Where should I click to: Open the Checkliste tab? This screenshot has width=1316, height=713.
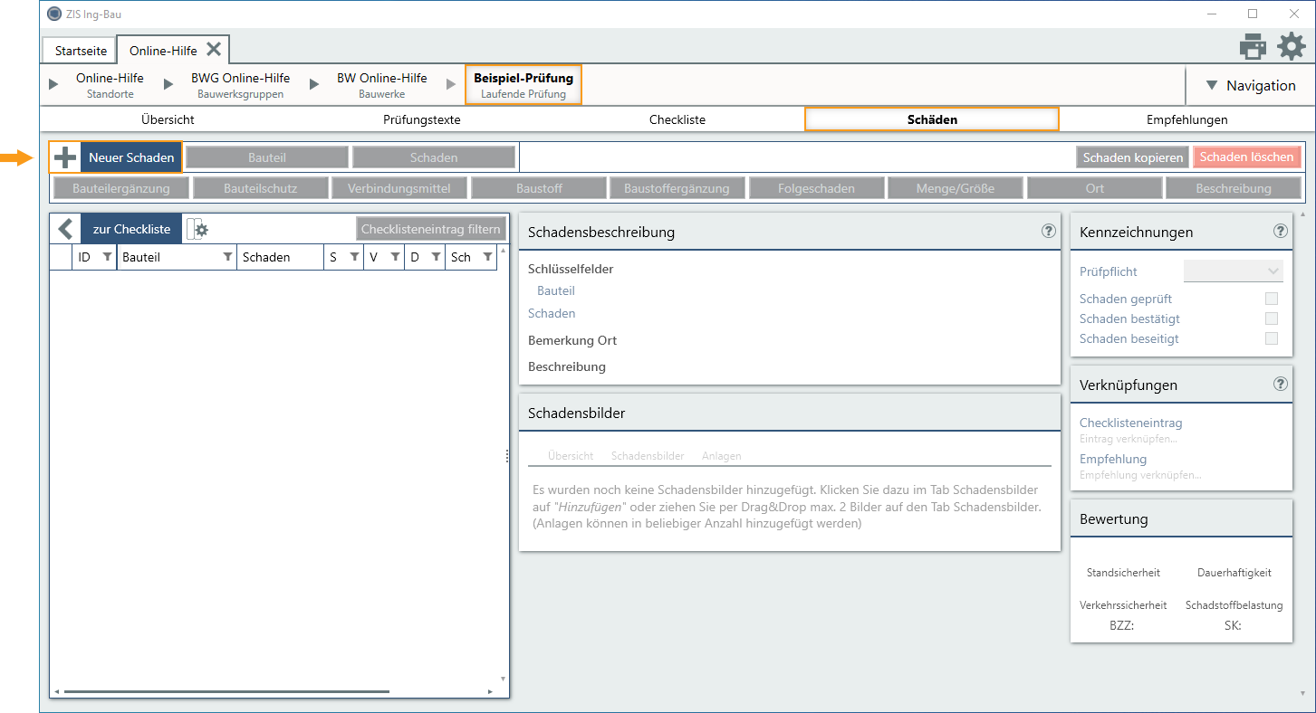click(x=677, y=119)
